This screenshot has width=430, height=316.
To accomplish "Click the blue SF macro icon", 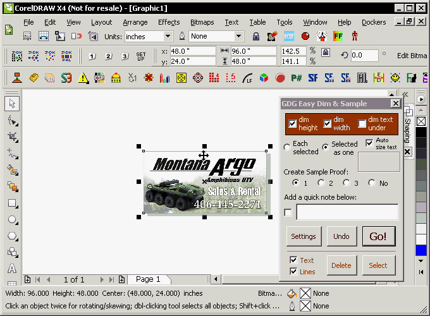I will [x=313, y=78].
